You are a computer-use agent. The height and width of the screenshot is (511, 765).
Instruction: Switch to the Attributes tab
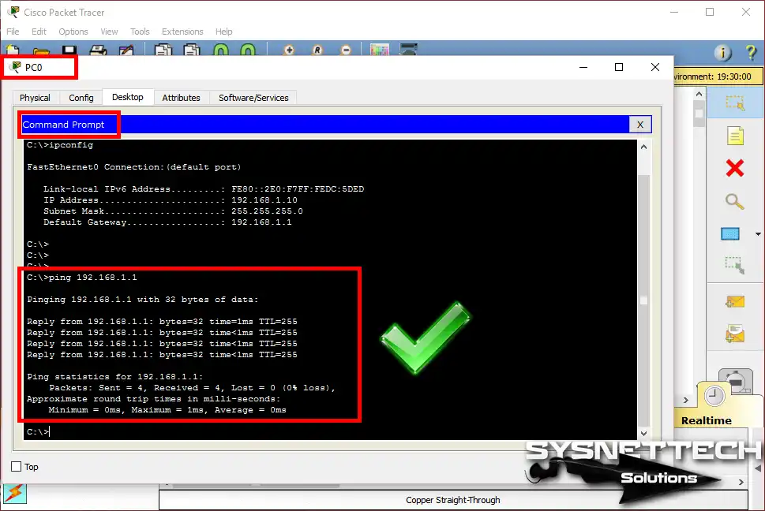[x=181, y=98]
